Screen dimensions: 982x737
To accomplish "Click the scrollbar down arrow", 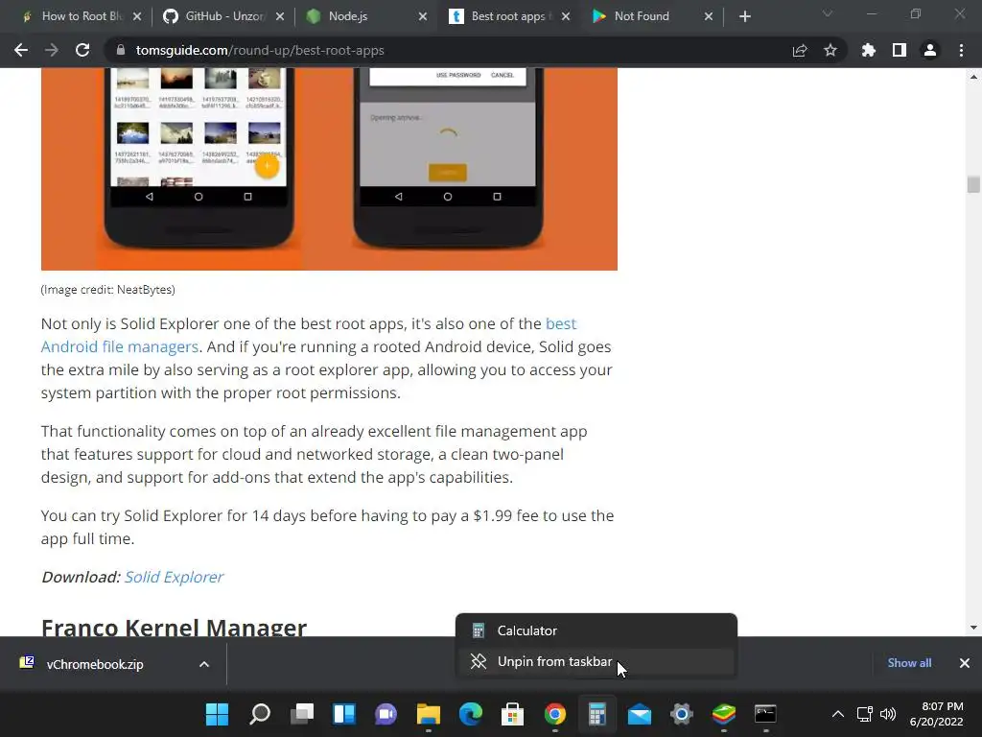I will (x=972, y=628).
